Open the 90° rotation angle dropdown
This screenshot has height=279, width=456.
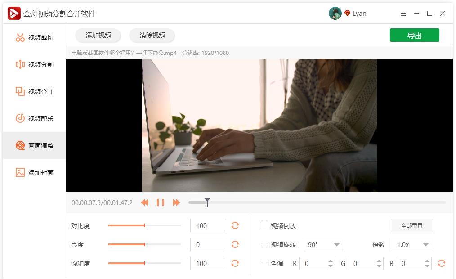(x=322, y=244)
